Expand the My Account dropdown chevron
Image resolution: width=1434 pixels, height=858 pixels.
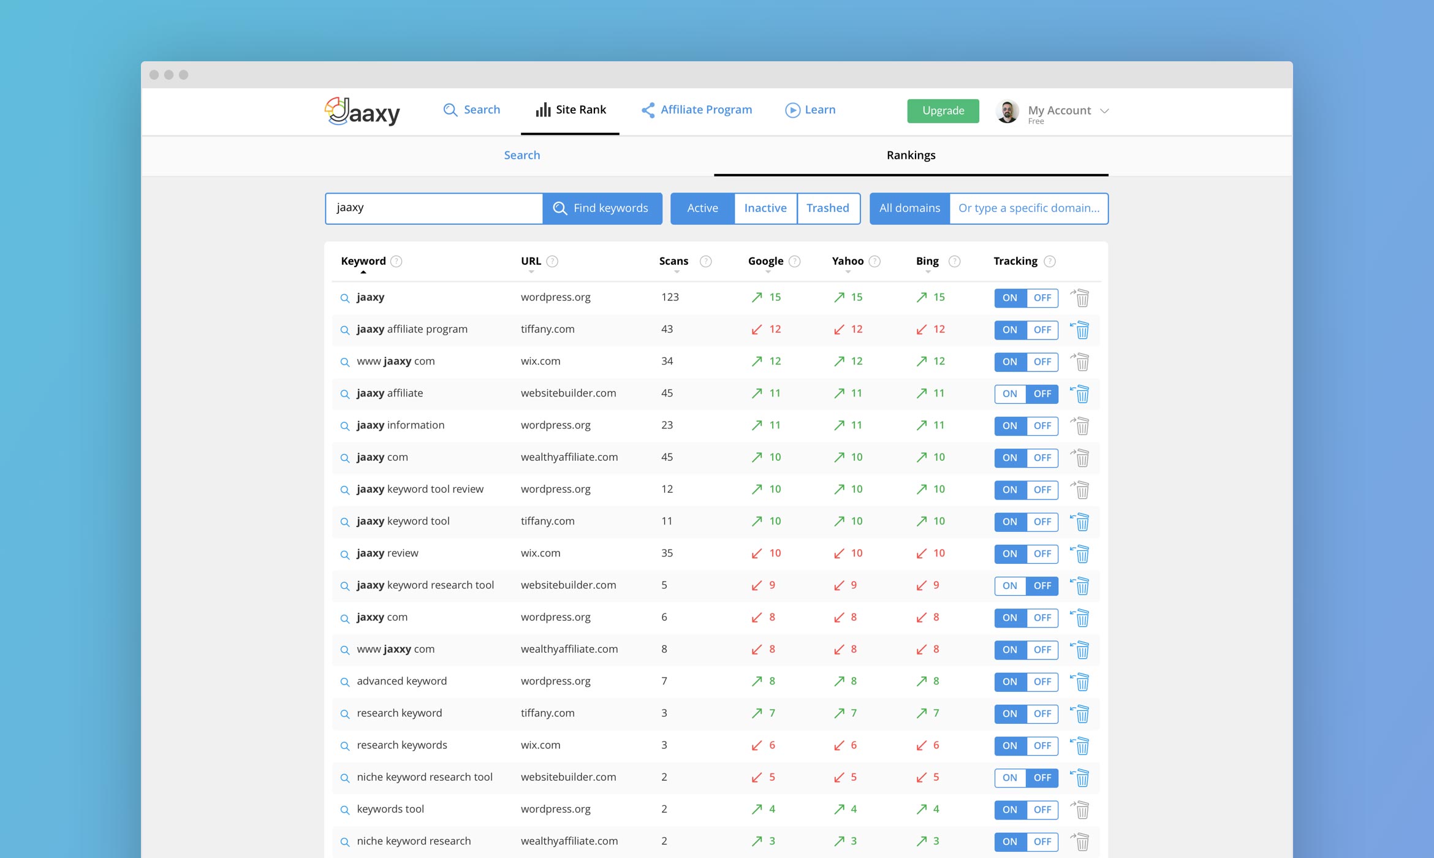click(1104, 111)
